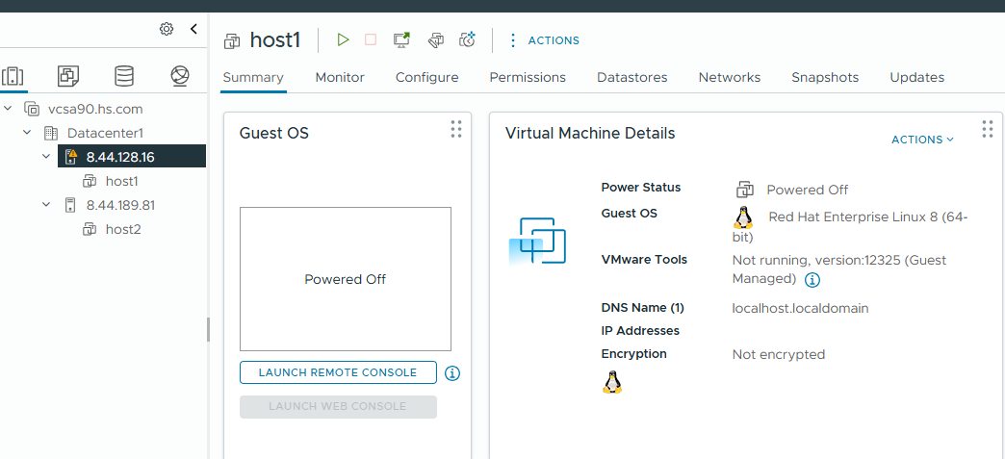Switch to VMs and Templates inventory view
This screenshot has width=1005, height=459.
pos(68,76)
